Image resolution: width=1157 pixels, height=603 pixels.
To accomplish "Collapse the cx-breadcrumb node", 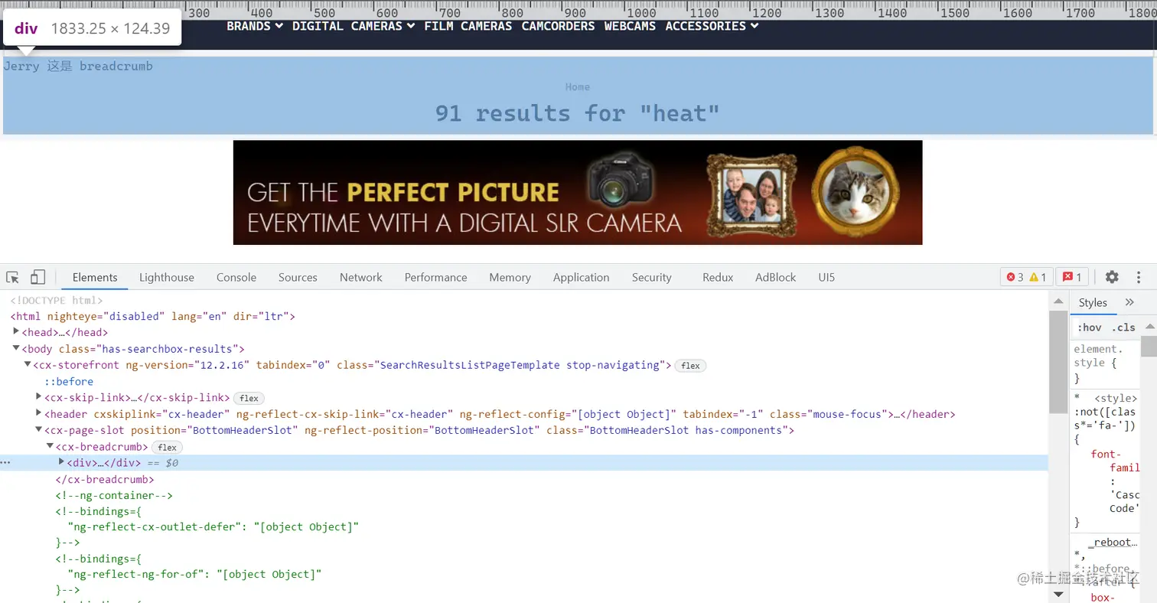I will 51,446.
